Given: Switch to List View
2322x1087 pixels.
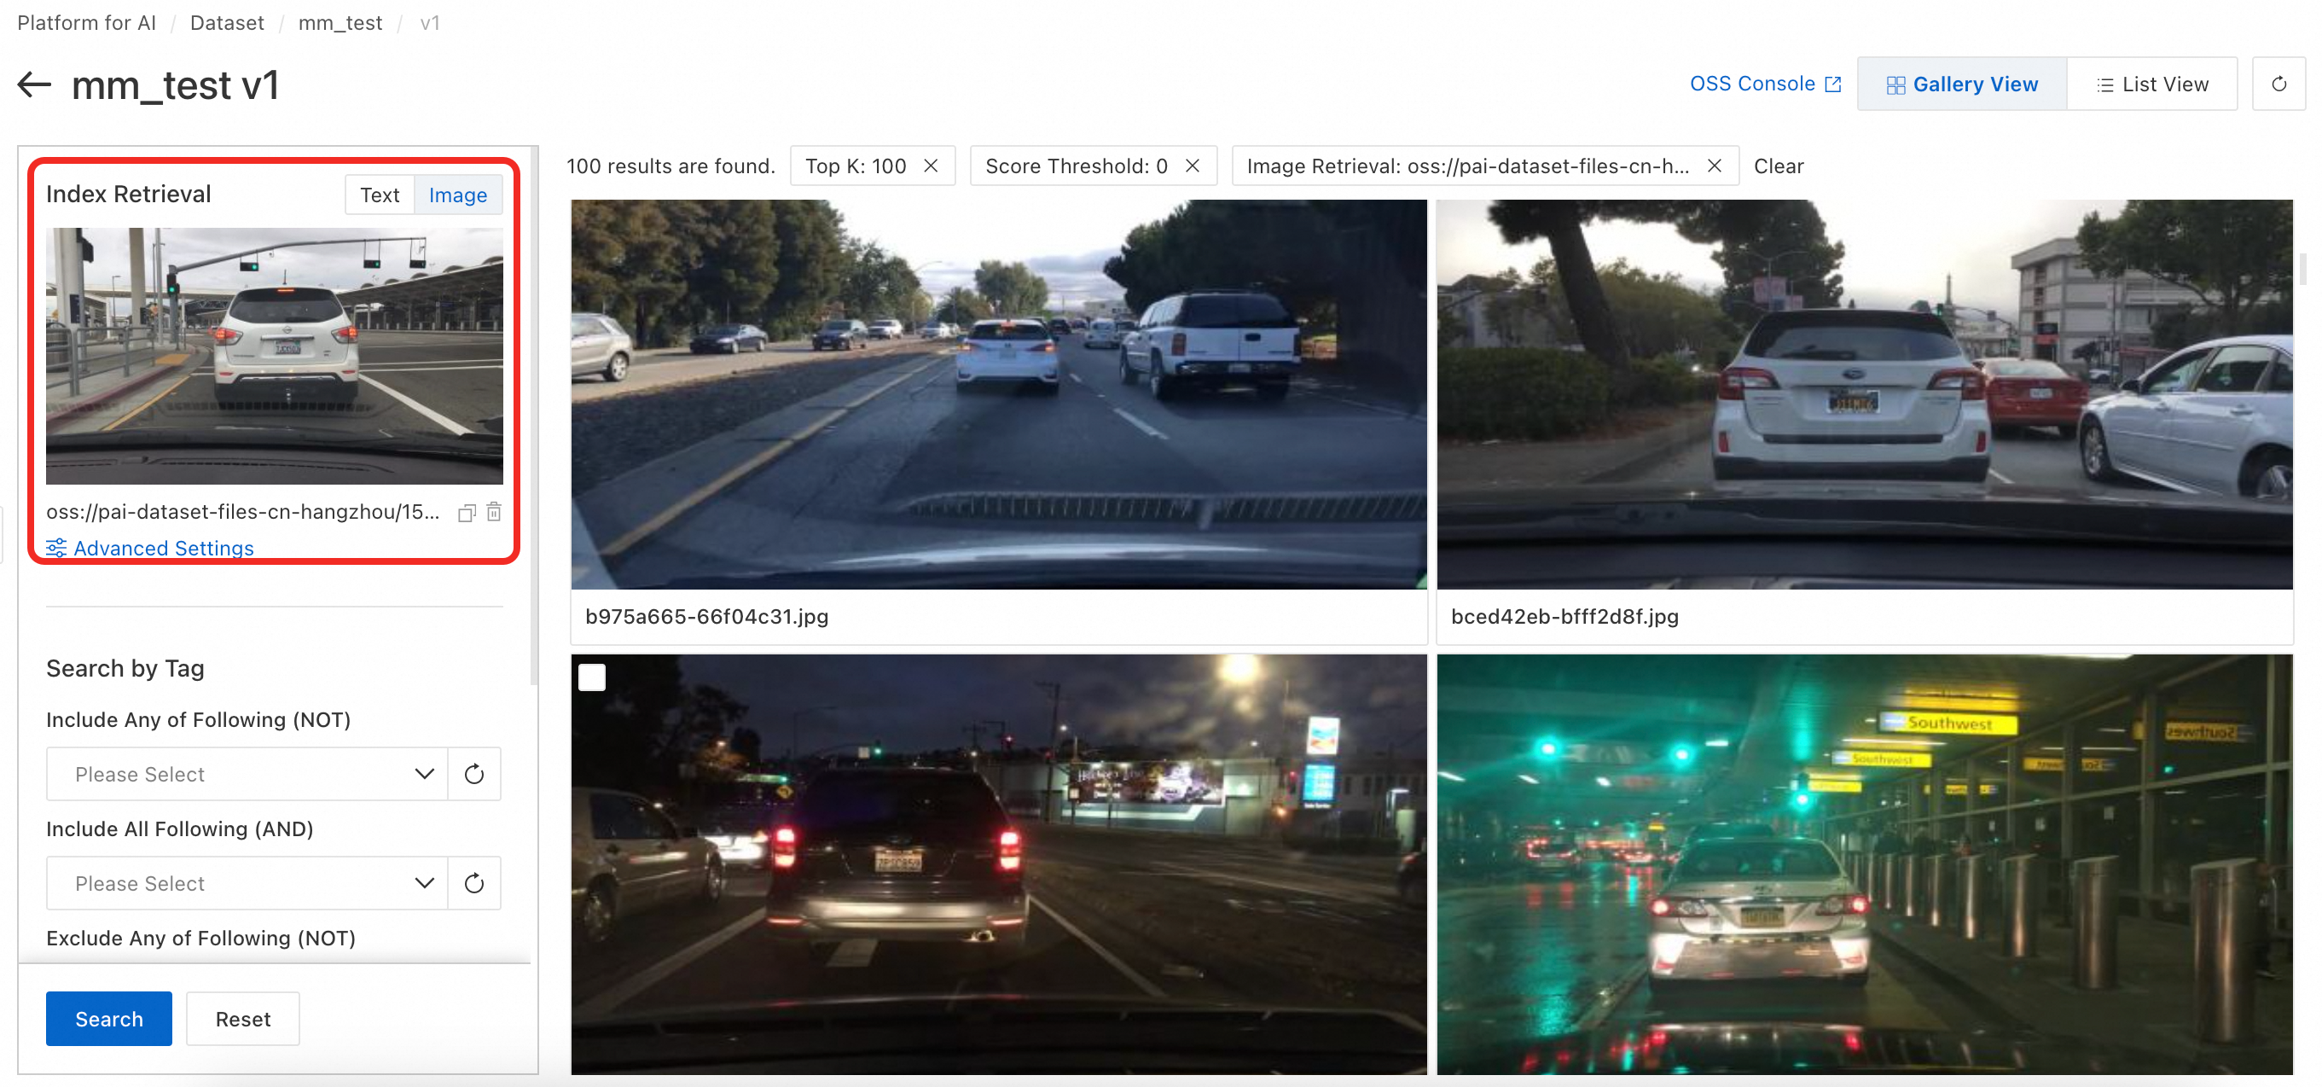Looking at the screenshot, I should tap(2151, 84).
